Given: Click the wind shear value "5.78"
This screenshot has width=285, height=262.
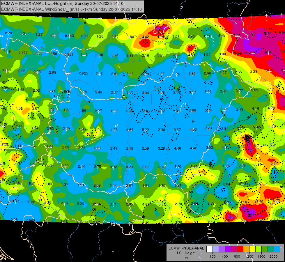Looking at the screenshot, I should click(242, 165).
